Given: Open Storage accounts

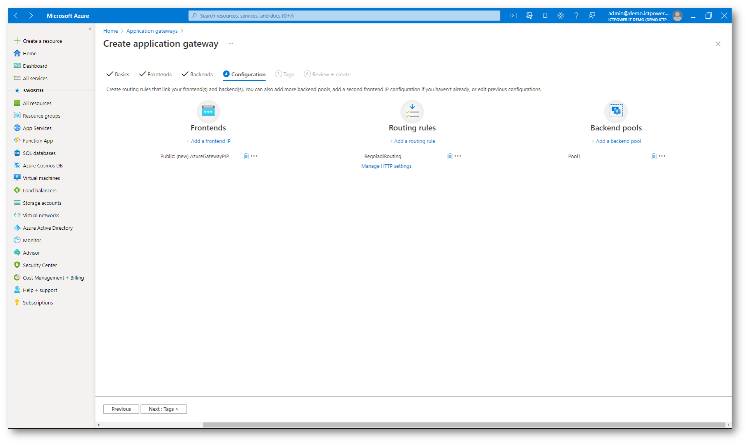Looking at the screenshot, I should point(37,203).
